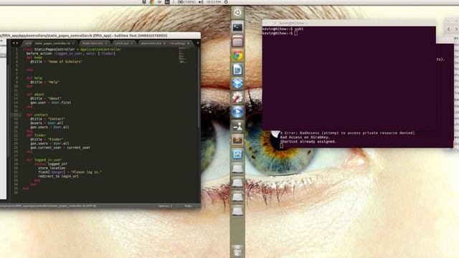Screen dimensions: 459x258
Task: Open the Trash at dock bottom
Action: point(237,251)
